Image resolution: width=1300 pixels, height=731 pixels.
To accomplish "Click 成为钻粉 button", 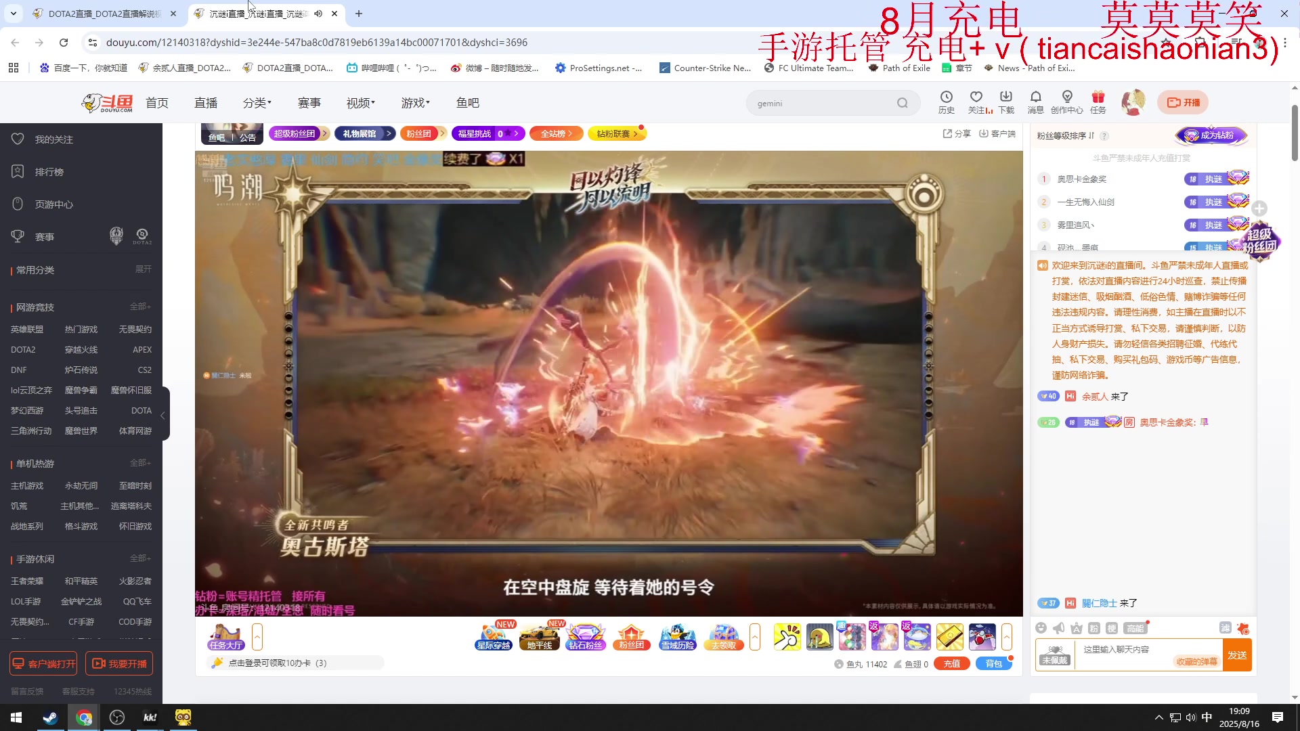I will [x=1212, y=135].
